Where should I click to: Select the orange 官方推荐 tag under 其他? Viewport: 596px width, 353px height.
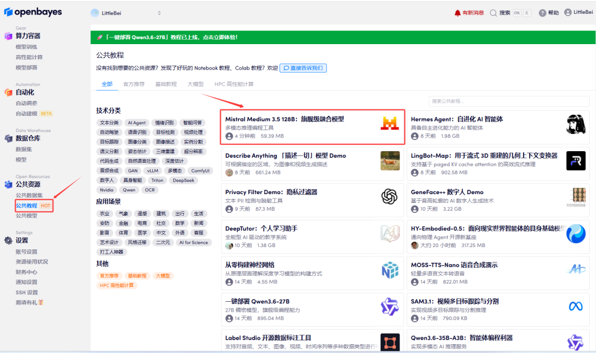pyautogui.click(x=109, y=275)
